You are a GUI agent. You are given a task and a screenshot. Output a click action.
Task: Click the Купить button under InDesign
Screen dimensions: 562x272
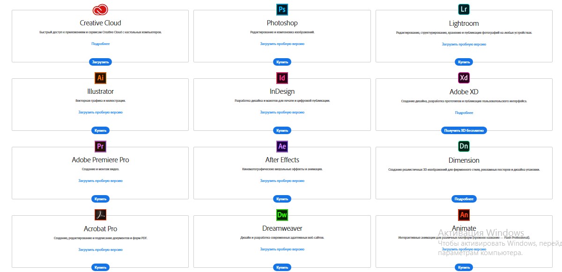(x=282, y=130)
